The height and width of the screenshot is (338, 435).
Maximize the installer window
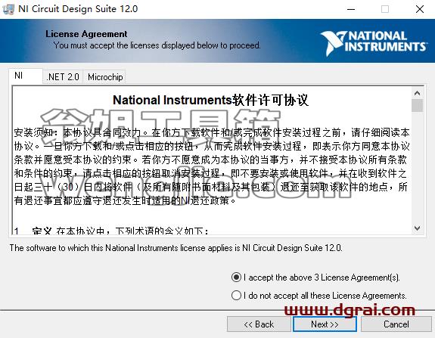pyautogui.click(x=385, y=9)
